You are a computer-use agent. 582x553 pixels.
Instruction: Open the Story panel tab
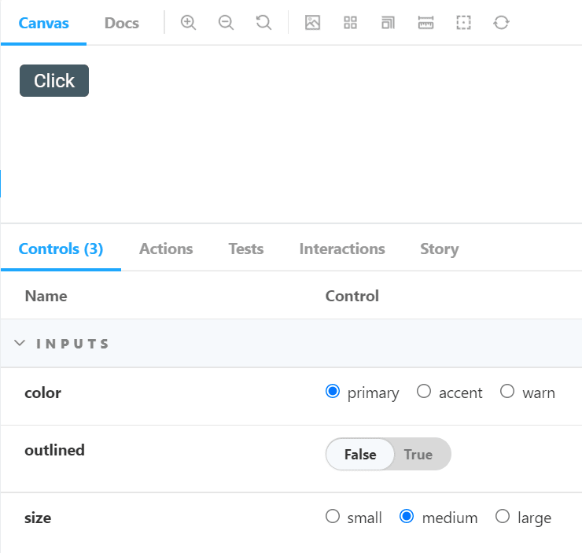click(x=440, y=249)
